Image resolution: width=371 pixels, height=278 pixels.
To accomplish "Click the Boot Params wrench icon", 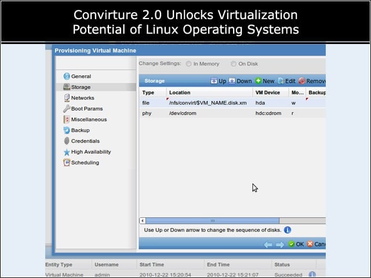I will (67, 108).
